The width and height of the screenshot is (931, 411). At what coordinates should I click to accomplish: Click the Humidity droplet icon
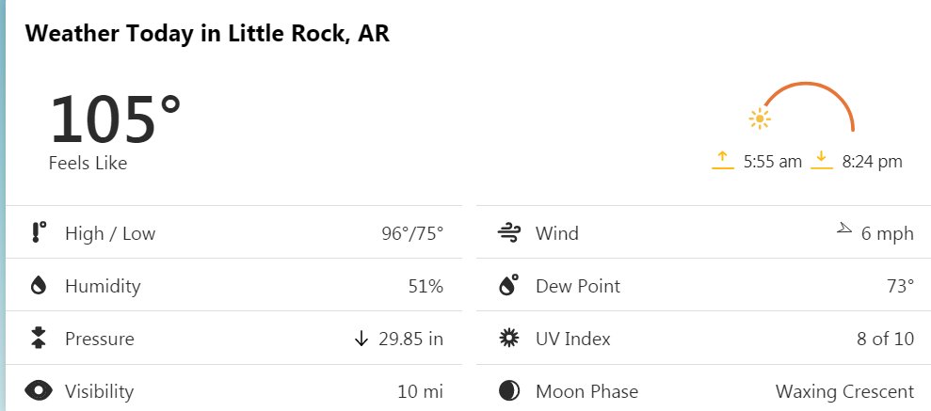click(x=38, y=286)
